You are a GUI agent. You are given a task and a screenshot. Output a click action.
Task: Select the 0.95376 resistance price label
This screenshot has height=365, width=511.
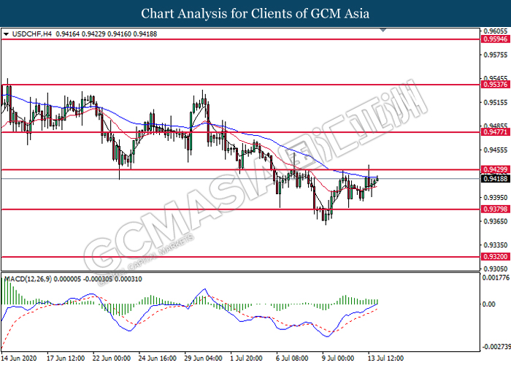tap(496, 85)
